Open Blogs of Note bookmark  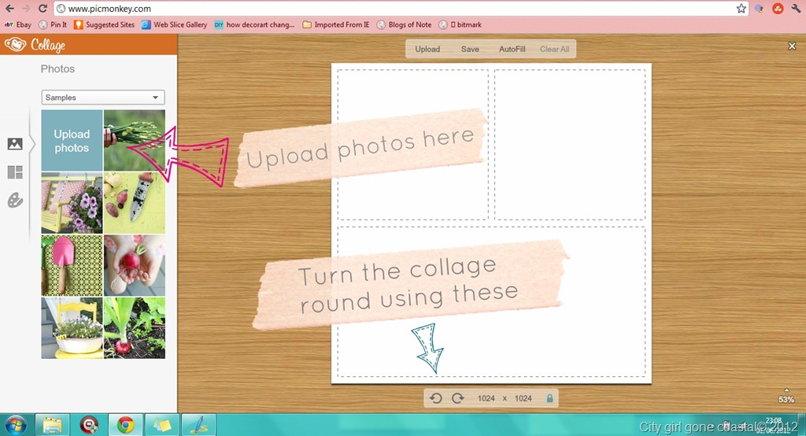pyautogui.click(x=404, y=24)
